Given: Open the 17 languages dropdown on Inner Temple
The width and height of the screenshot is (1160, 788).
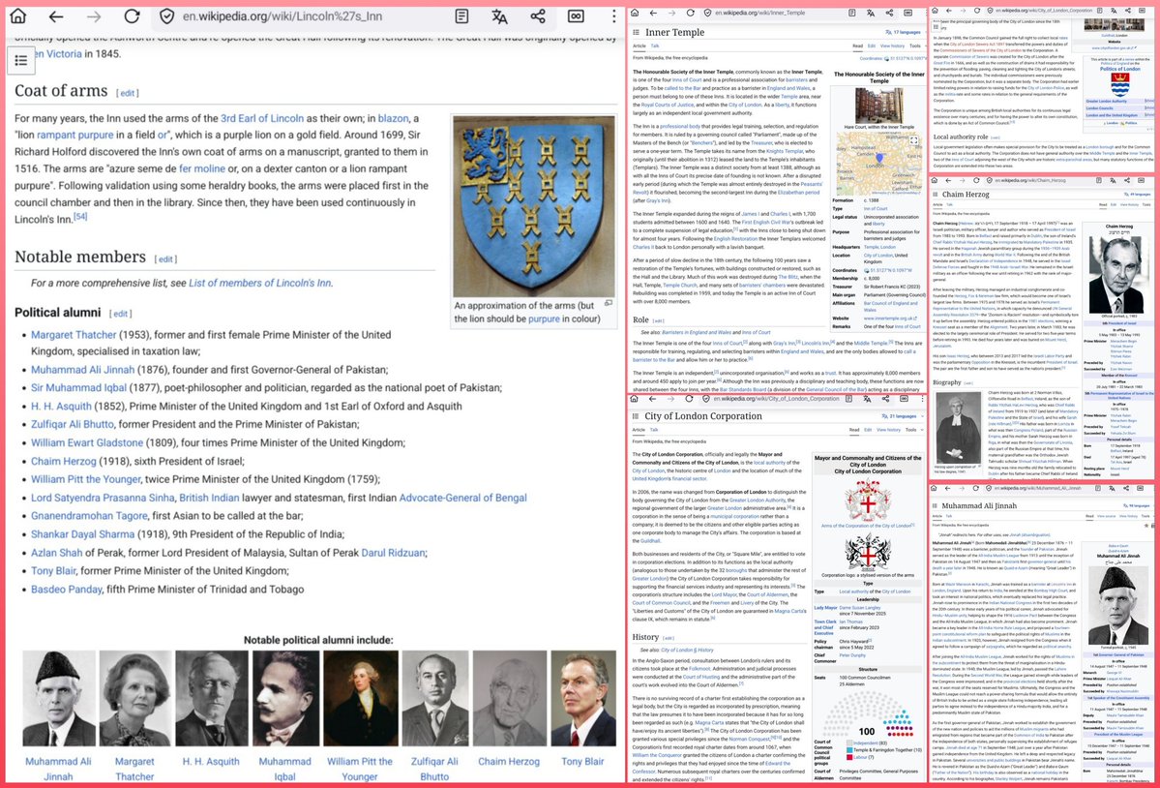Looking at the screenshot, I should tap(904, 33).
